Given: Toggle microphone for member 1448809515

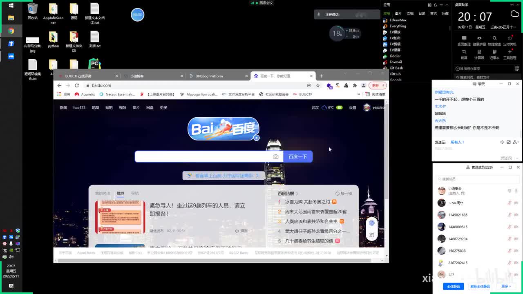Looking at the screenshot, I should click(x=510, y=227).
